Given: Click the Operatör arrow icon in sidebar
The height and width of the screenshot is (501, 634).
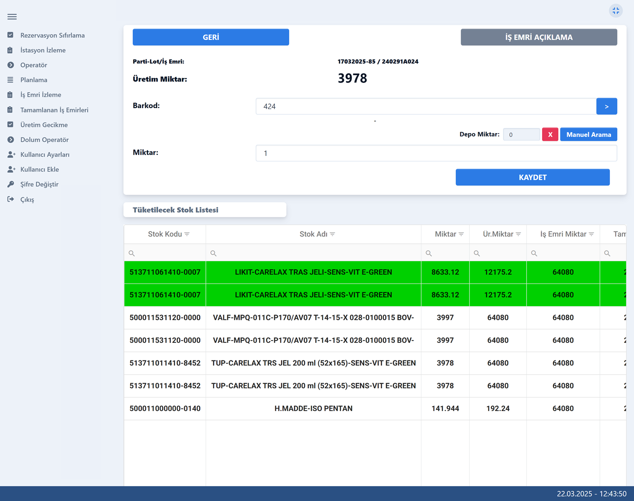Looking at the screenshot, I should tap(11, 65).
